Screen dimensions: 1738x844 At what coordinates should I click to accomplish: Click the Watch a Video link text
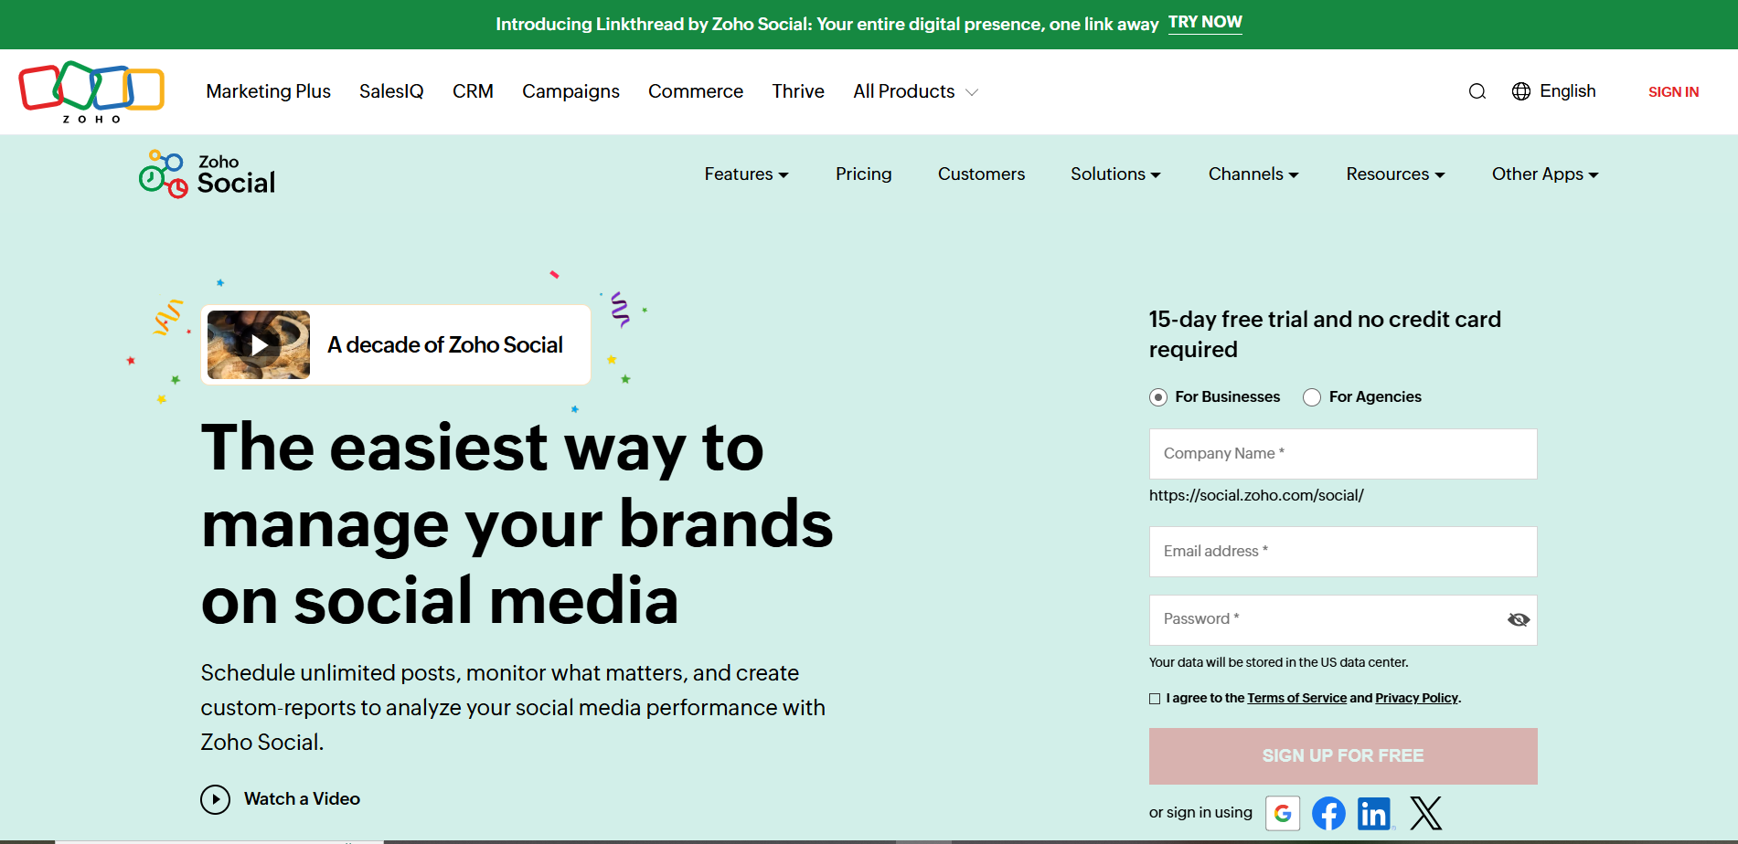(x=302, y=799)
